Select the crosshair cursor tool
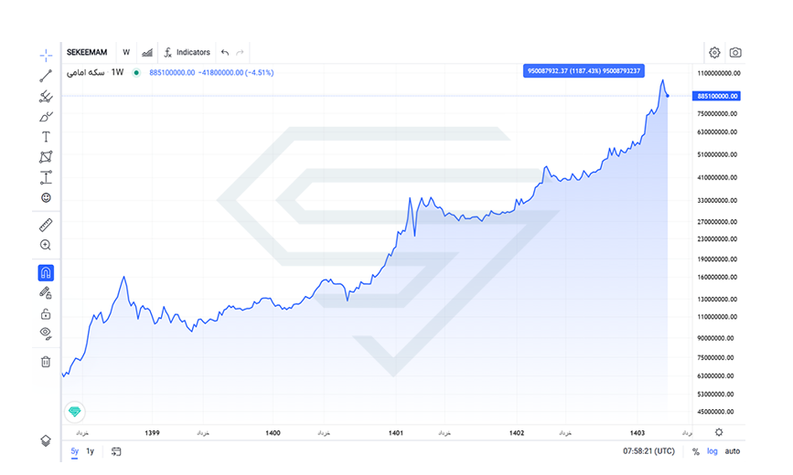The width and height of the screenshot is (793, 475). pos(46,56)
